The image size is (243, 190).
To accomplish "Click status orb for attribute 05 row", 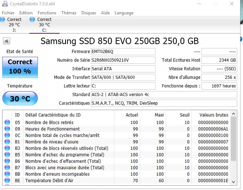I will (x=7, y=122).
